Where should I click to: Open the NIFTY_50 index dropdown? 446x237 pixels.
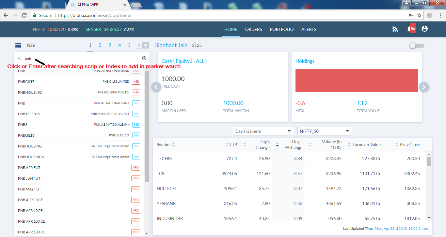tap(325, 131)
